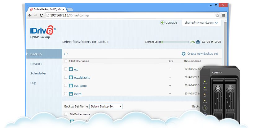
Task: Click folder icon of etc
Action: (71, 69)
